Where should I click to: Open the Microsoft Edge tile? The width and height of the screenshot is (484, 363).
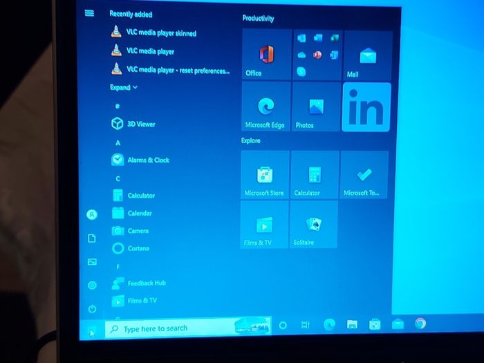[266, 106]
